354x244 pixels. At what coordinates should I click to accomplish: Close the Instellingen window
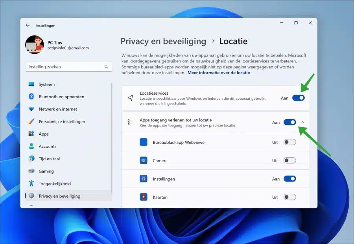point(310,22)
